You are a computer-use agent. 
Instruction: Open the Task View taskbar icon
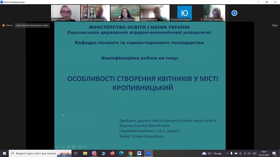point(76,154)
